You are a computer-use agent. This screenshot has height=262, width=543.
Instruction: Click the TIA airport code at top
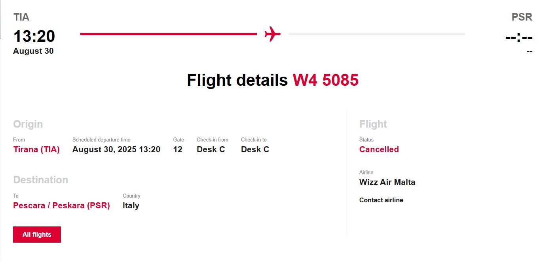(x=21, y=17)
